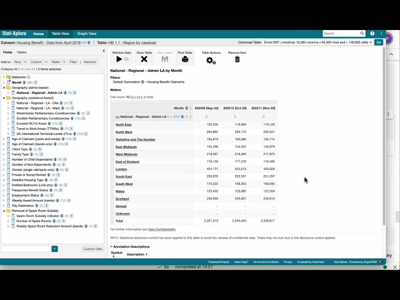The height and width of the screenshot is (300, 400).
Task: Tick the Number of Spare Rooms checkbox
Action: [x=13, y=221]
